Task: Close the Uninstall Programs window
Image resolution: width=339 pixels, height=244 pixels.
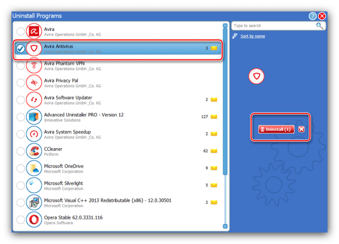Action: tap(322, 16)
